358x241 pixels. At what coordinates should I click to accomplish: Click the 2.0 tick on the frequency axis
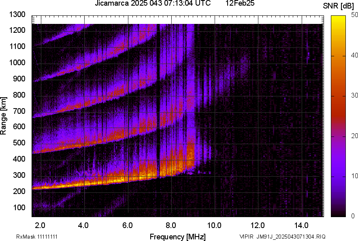tap(40, 225)
